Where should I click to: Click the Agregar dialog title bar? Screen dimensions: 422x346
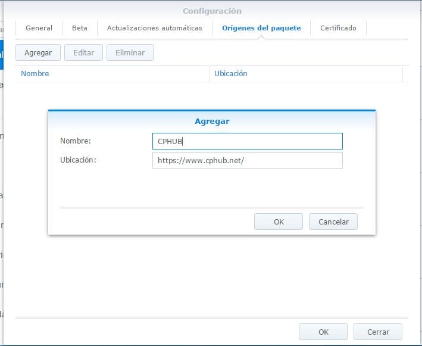coord(212,121)
